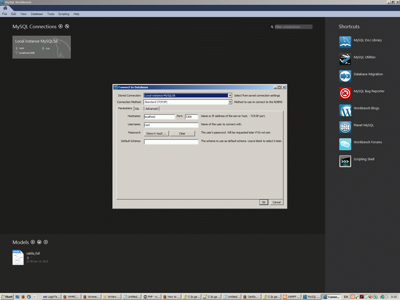Image resolution: width=400 pixels, height=300 pixels.
Task: Start the Database Migration shortcut
Action: (345, 76)
